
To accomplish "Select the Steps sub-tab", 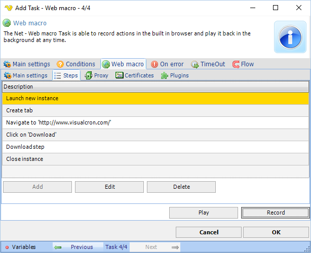I will click(66, 75).
